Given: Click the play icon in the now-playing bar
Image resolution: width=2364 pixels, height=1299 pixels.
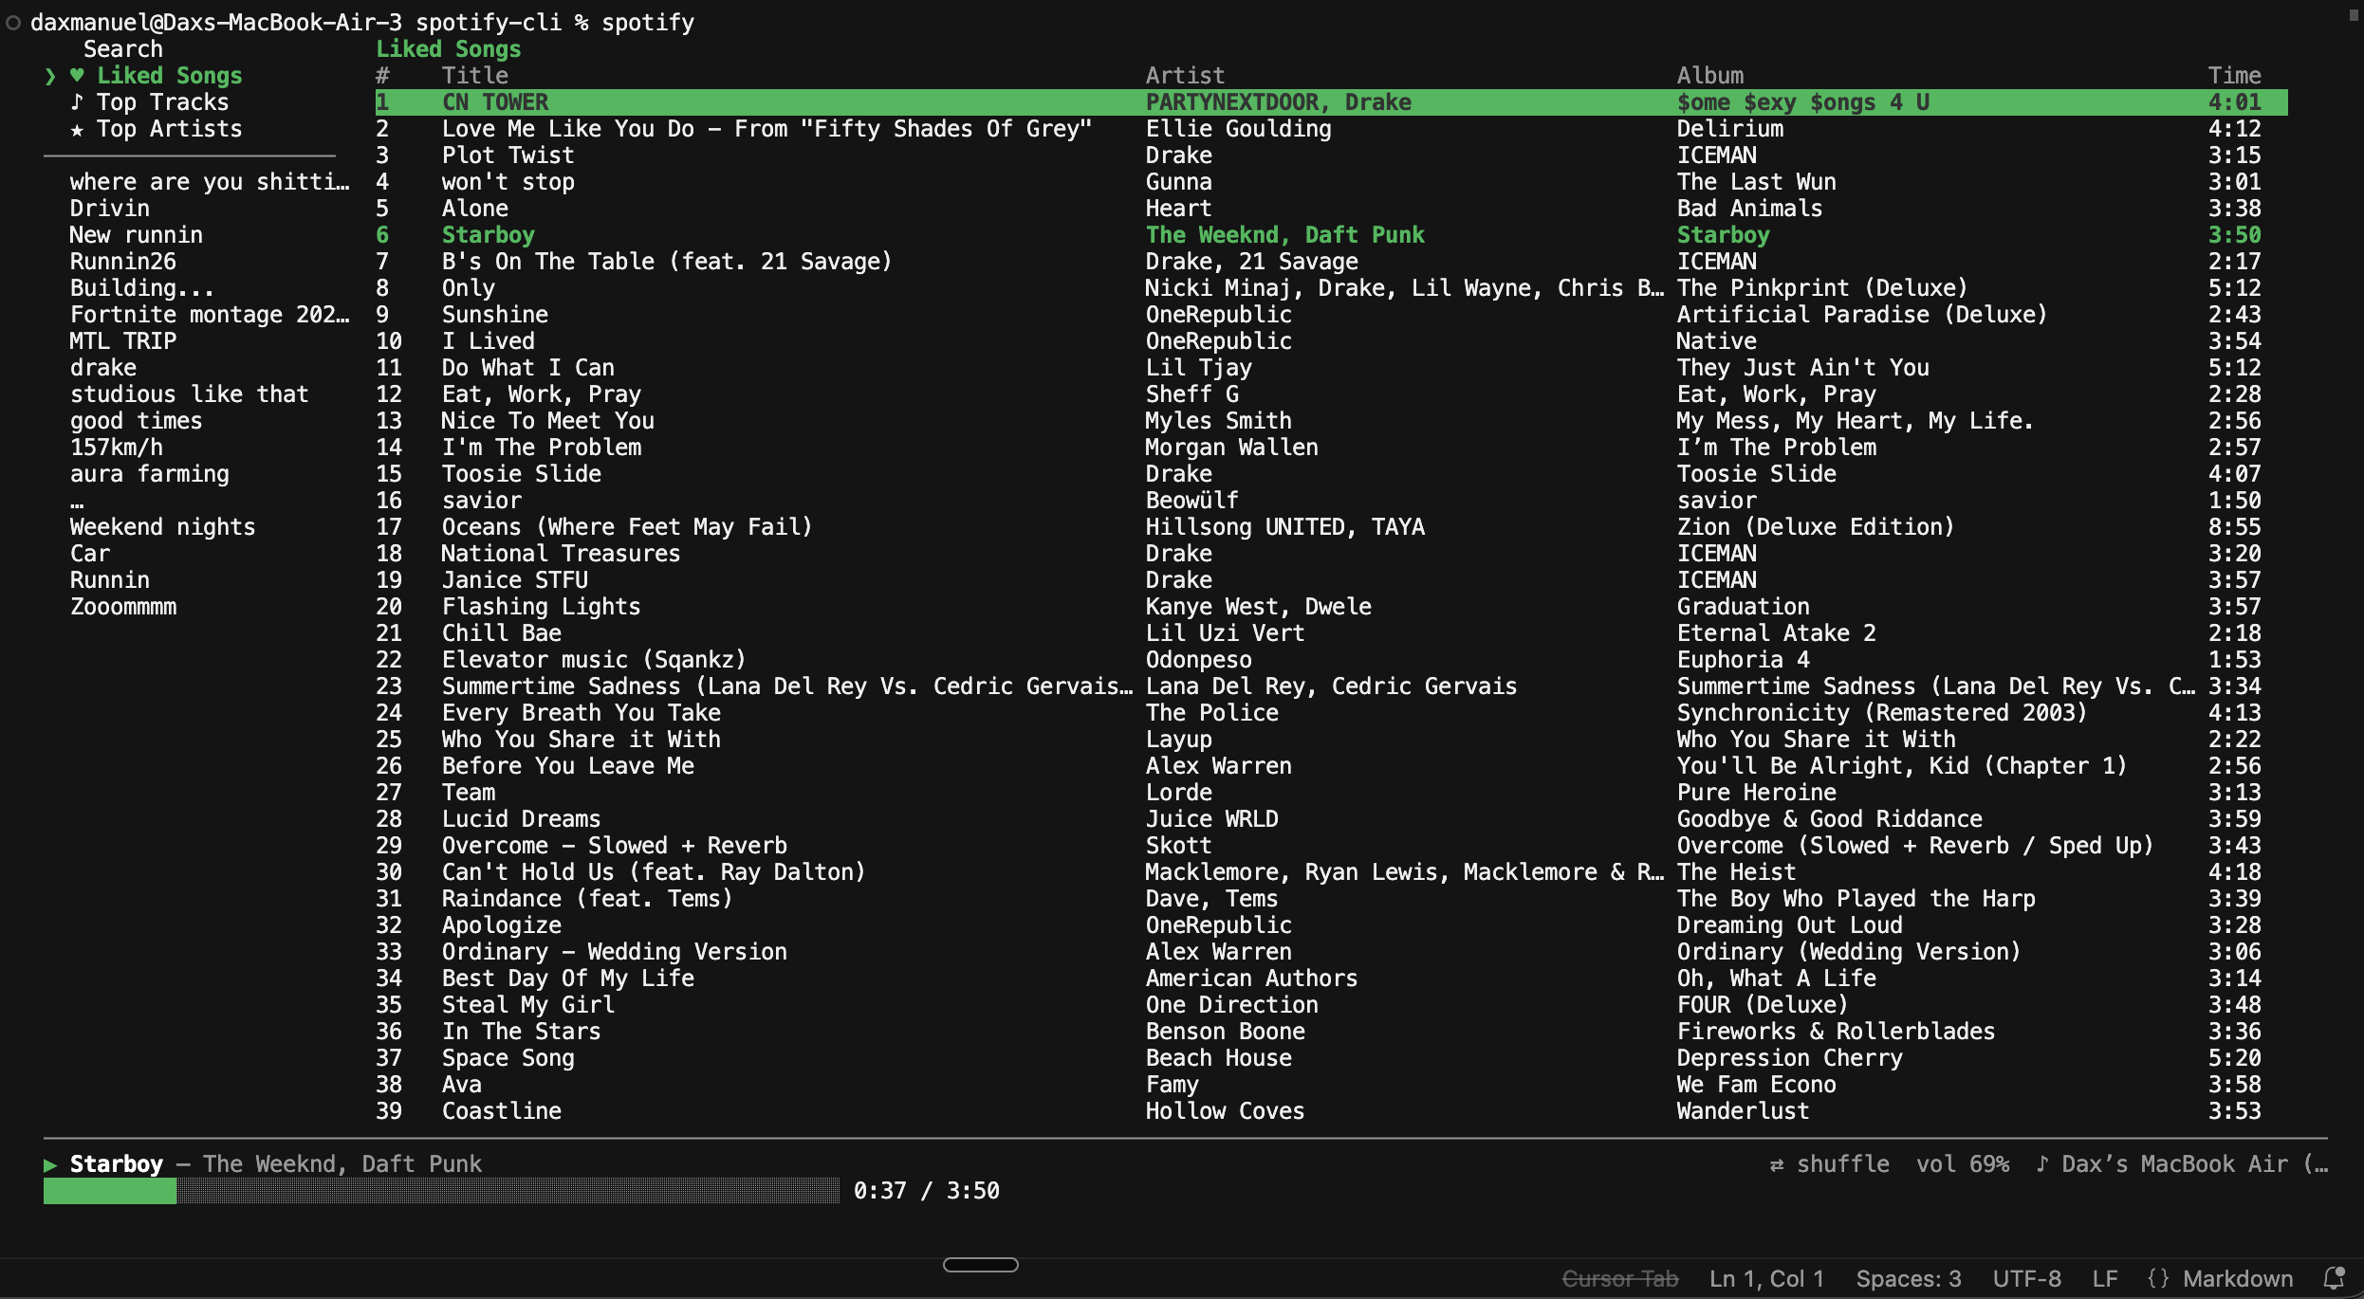Looking at the screenshot, I should [50, 1164].
